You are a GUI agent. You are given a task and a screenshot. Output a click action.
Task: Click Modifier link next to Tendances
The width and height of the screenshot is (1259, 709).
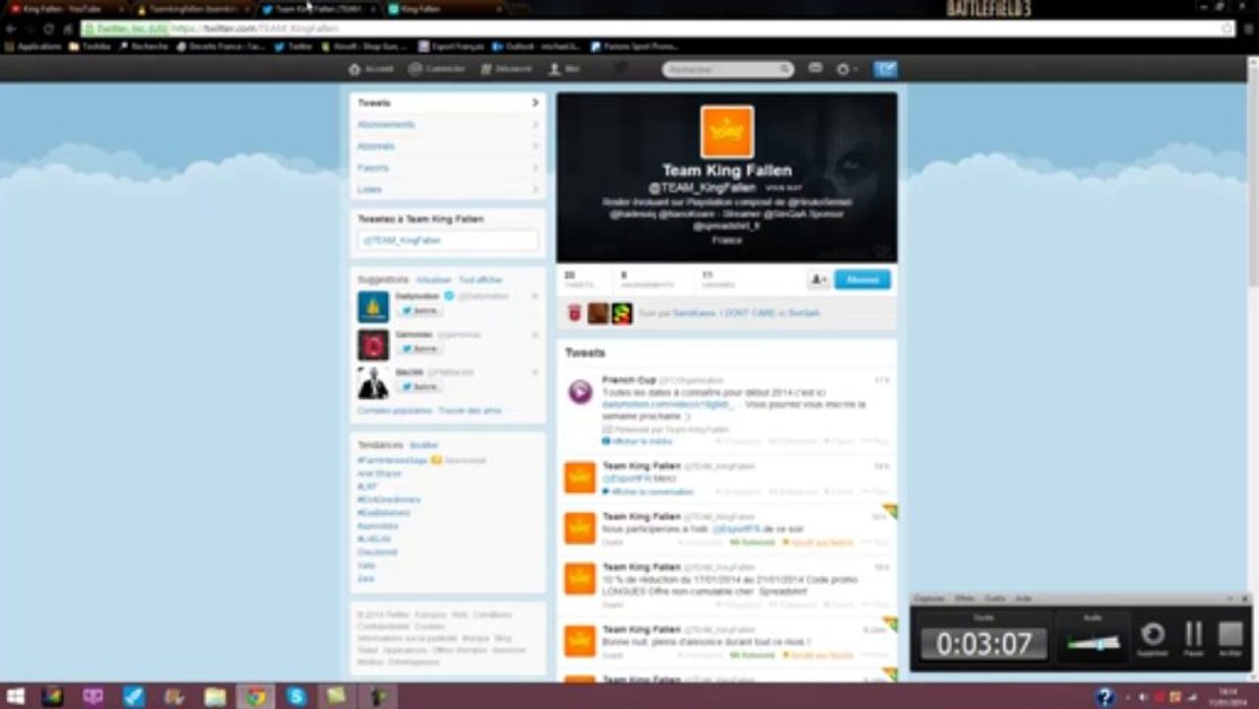pyautogui.click(x=423, y=445)
